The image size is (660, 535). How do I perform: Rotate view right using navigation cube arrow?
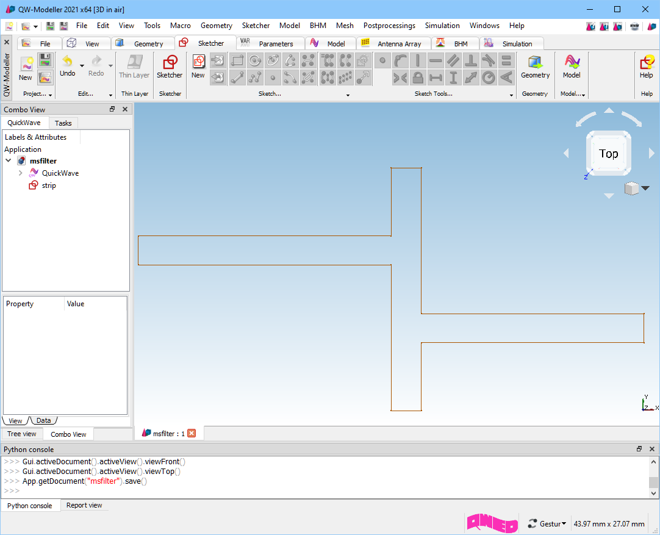(x=651, y=153)
